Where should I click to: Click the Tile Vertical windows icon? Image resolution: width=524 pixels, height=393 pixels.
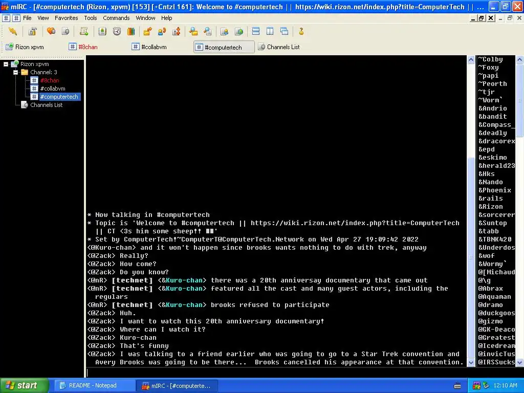tap(270, 31)
